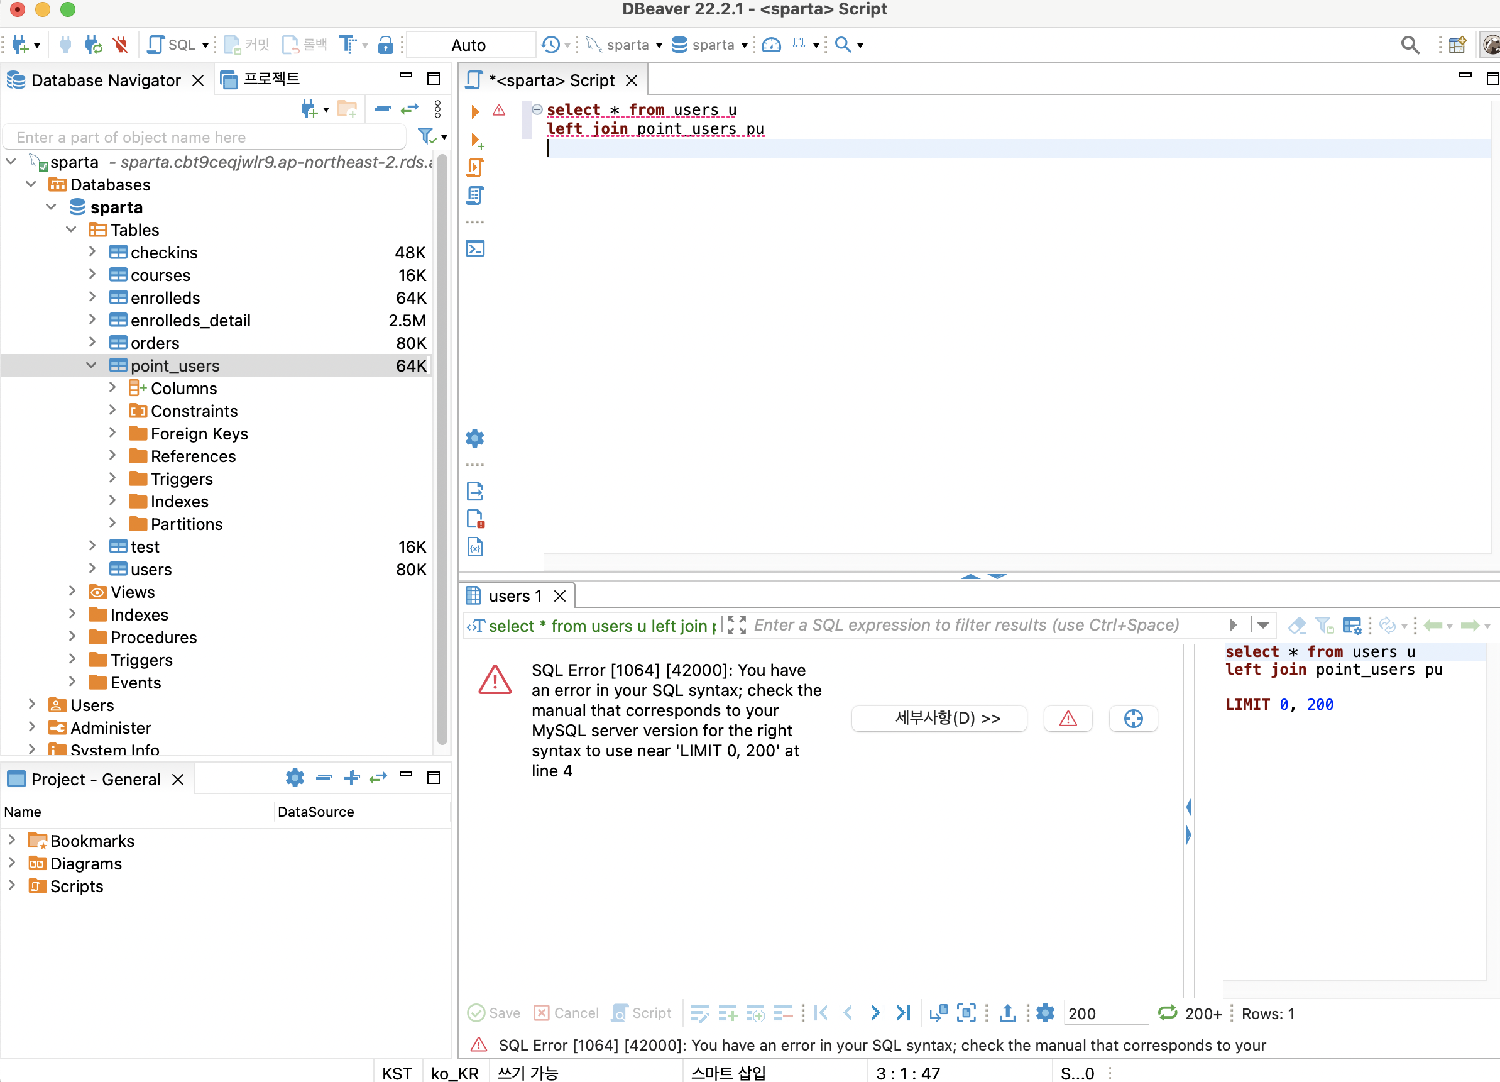Expand the Views folder
Image resolution: width=1500 pixels, height=1082 pixels.
(x=72, y=592)
